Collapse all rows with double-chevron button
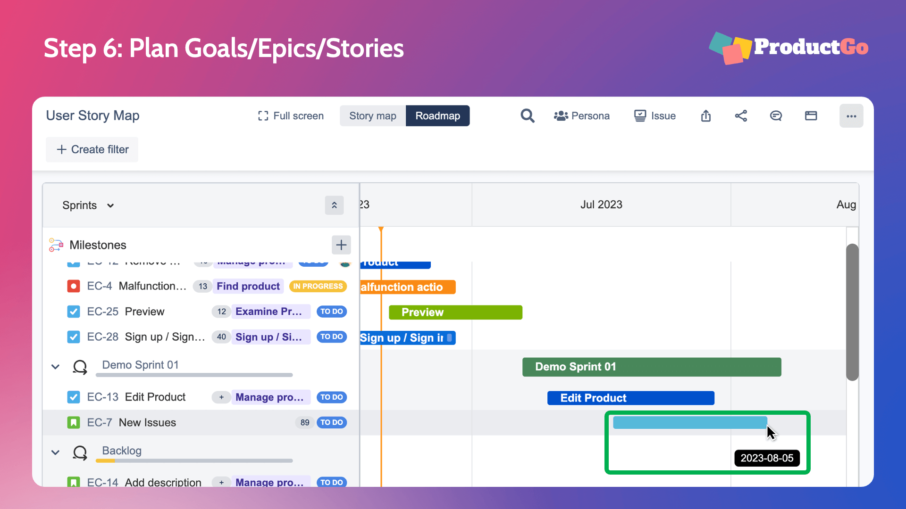 [x=334, y=205]
